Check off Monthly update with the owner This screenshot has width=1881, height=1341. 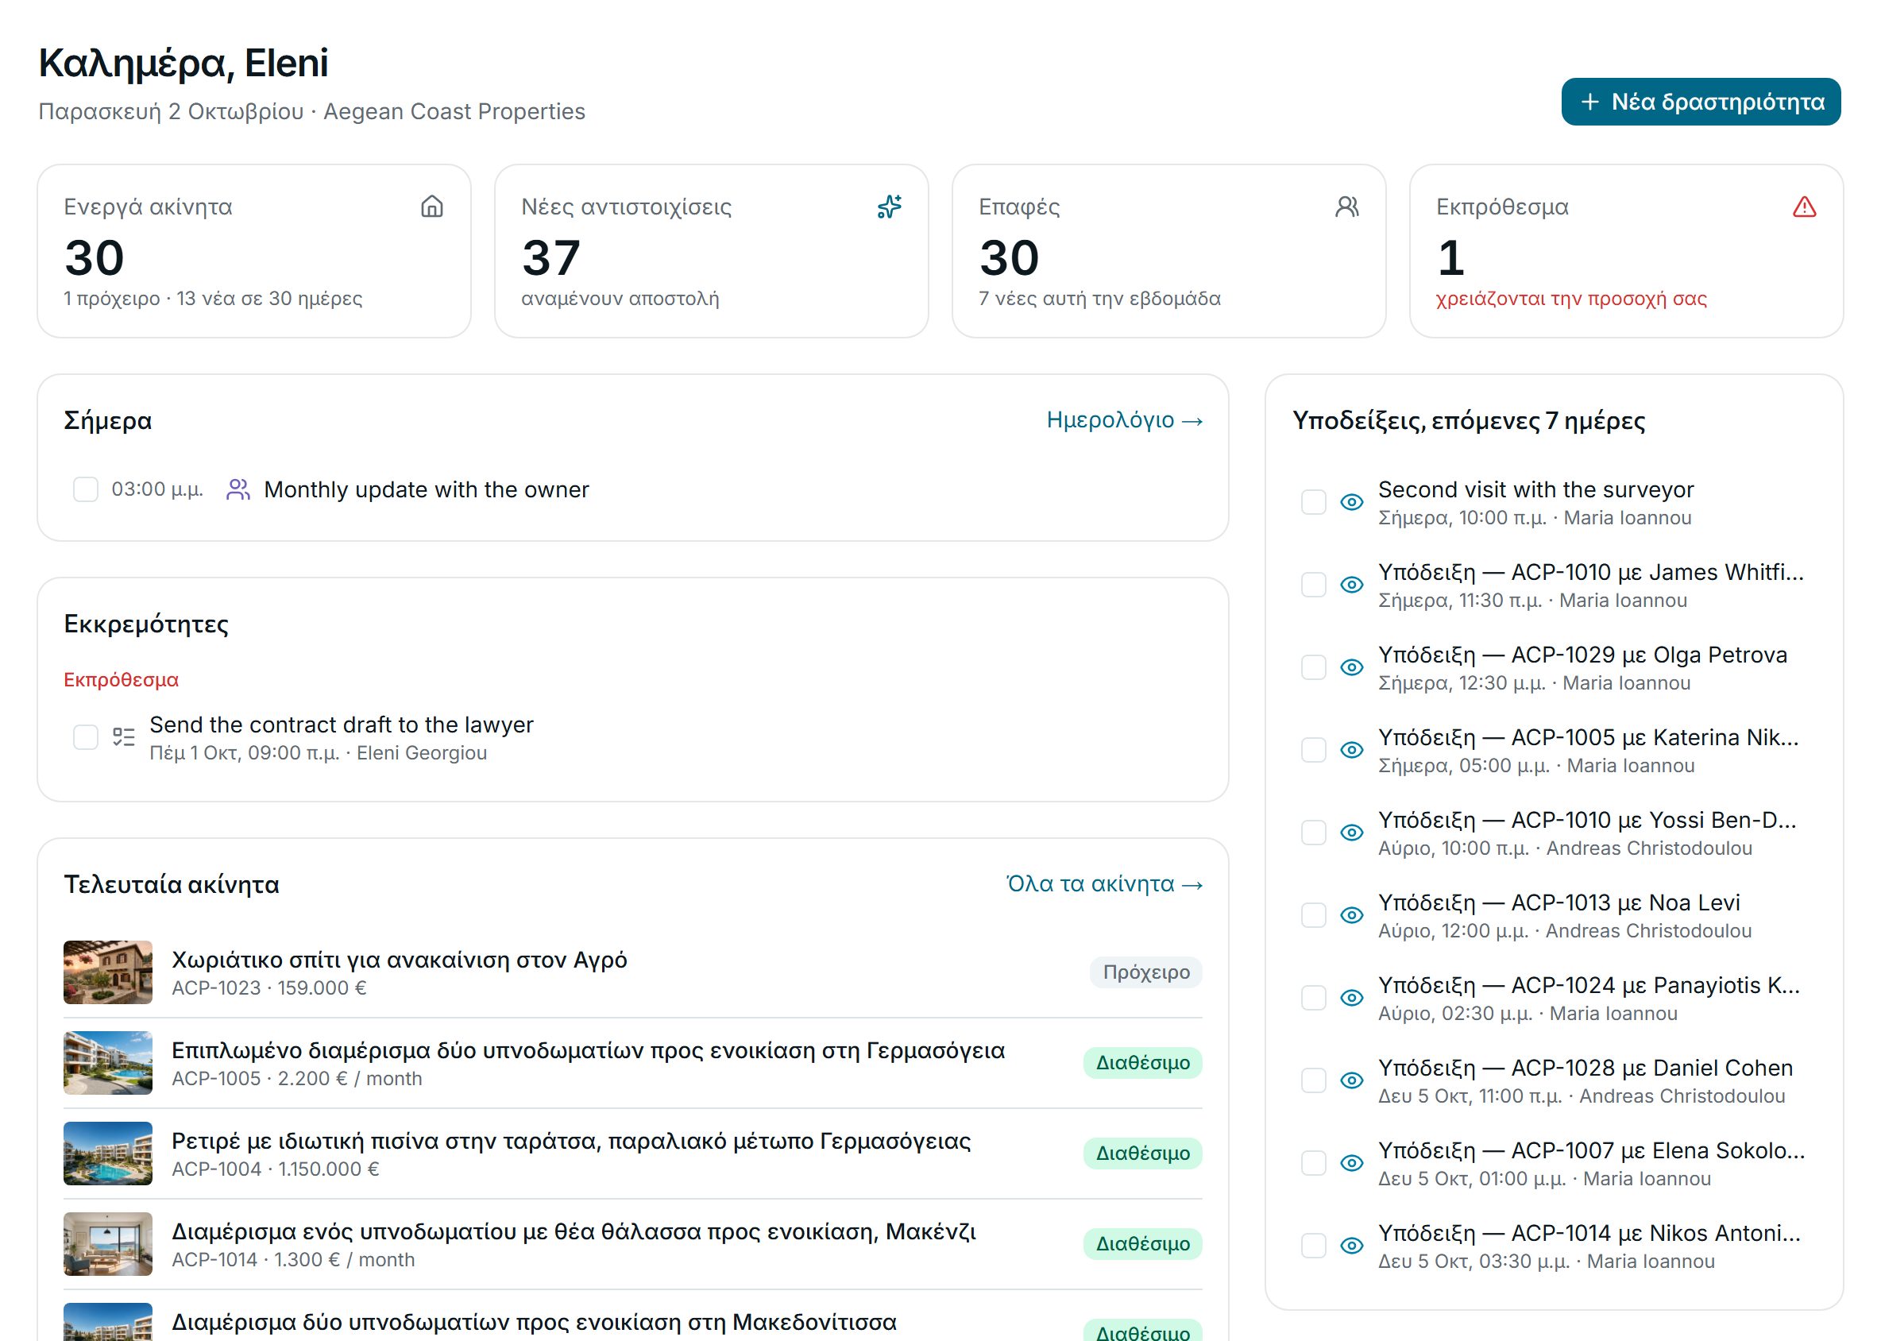point(86,489)
